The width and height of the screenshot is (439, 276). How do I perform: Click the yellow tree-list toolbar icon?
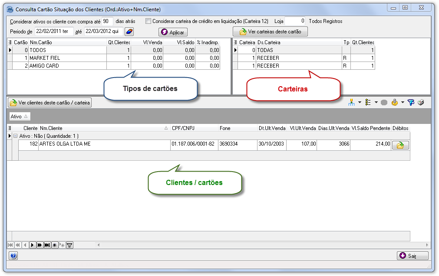click(x=368, y=103)
